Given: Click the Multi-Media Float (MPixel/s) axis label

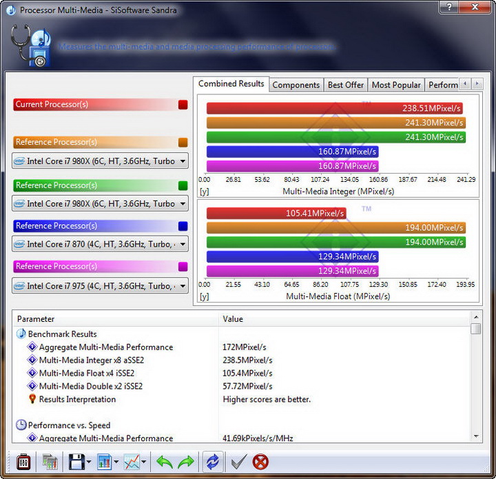Looking at the screenshot, I should click(x=338, y=296).
